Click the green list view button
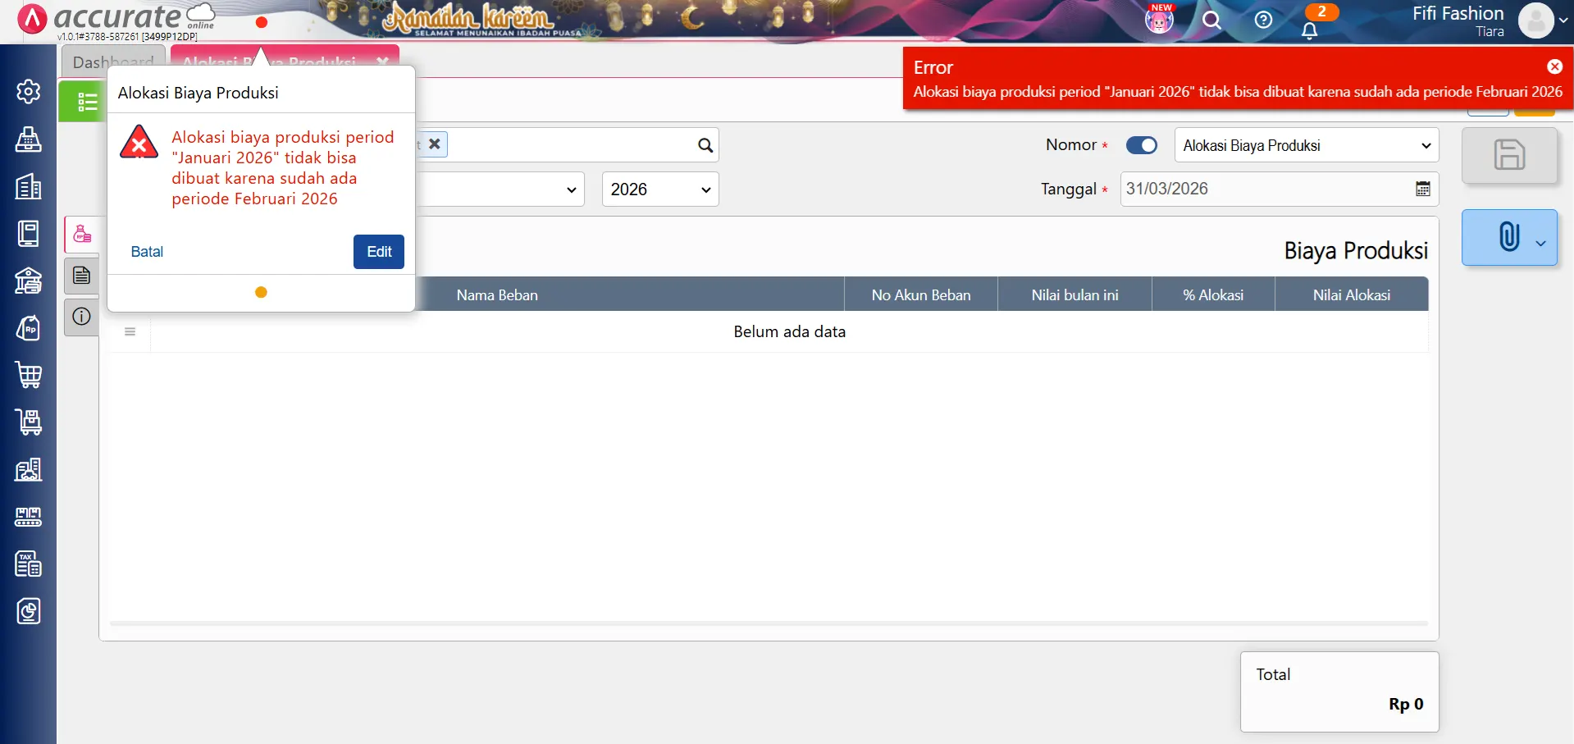This screenshot has height=744, width=1574. 84,102
